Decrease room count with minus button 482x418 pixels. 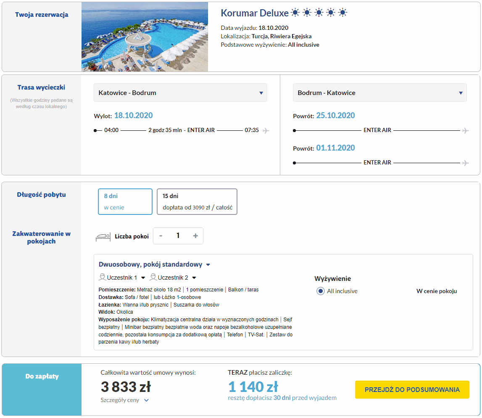[x=161, y=236]
